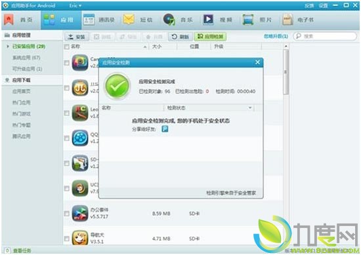This screenshot has width=361, height=255.
Task: Open 腾讯应用 in sidebar
Action: click(x=21, y=136)
